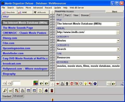
Task: Click gray previous-record hand left of percentage
Action: click(x=109, y=84)
